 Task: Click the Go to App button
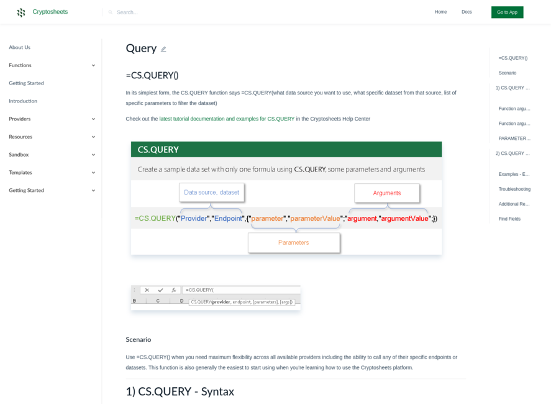(507, 12)
